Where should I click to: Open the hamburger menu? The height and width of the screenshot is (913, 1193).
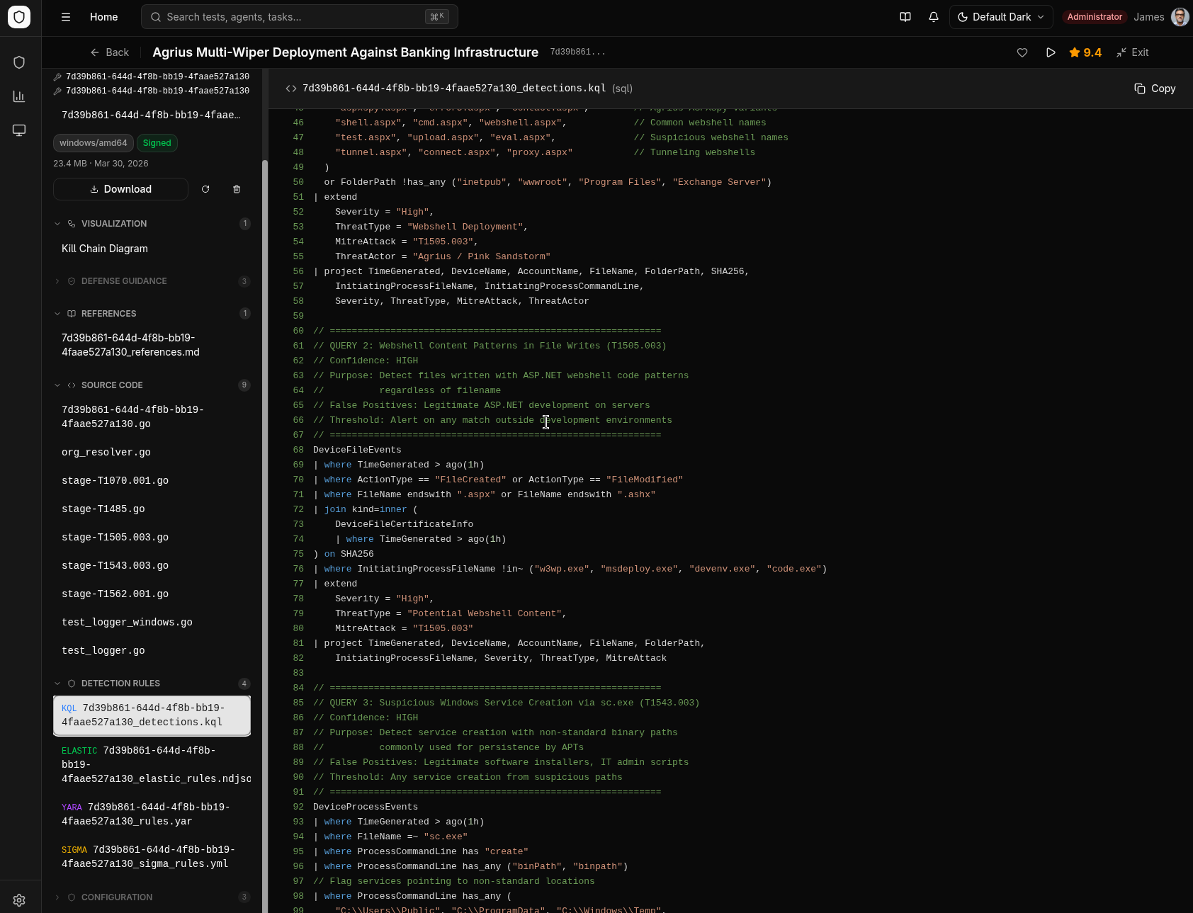66,17
